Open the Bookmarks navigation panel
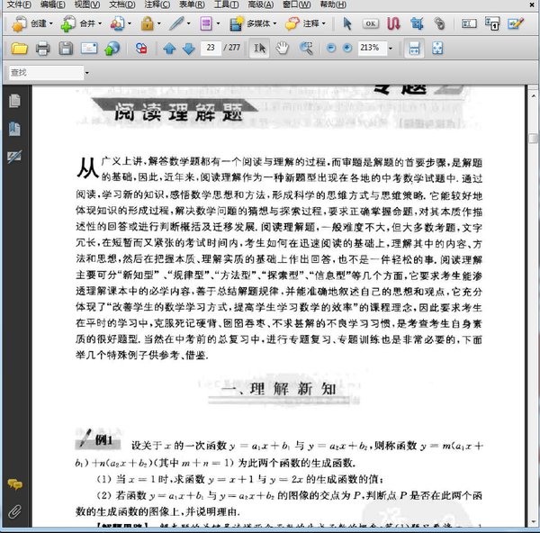540x533 pixels. [x=14, y=129]
